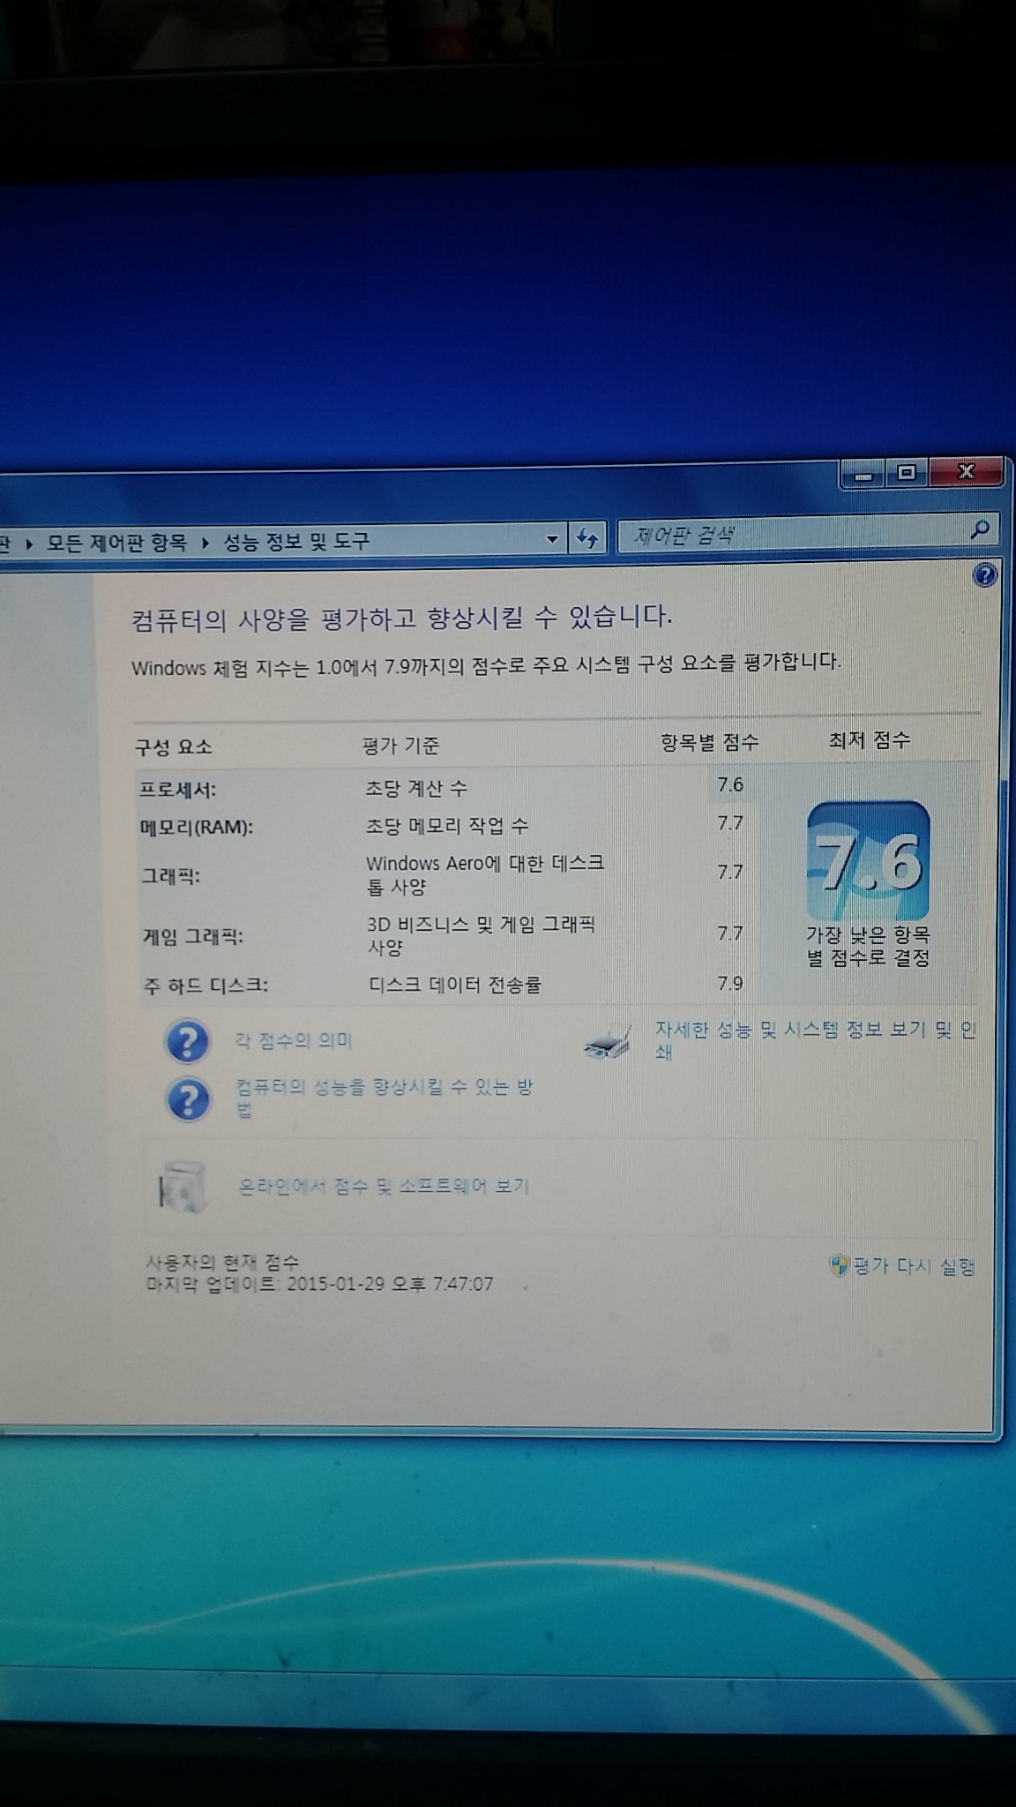
Task: Click the 7.6 base score badge
Action: [869, 861]
